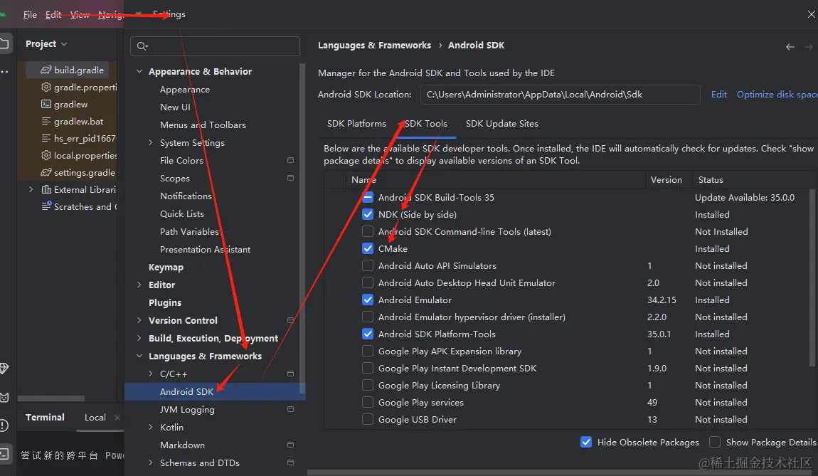This screenshot has height=476, width=818.
Task: Click the project panel horizontal scrollbar
Action: pyautogui.click(x=51, y=398)
